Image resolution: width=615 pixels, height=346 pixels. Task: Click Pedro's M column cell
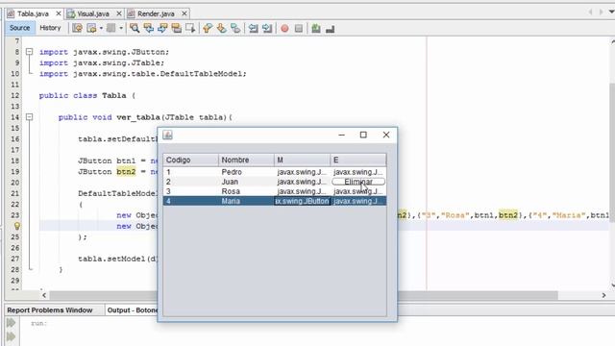coord(302,172)
